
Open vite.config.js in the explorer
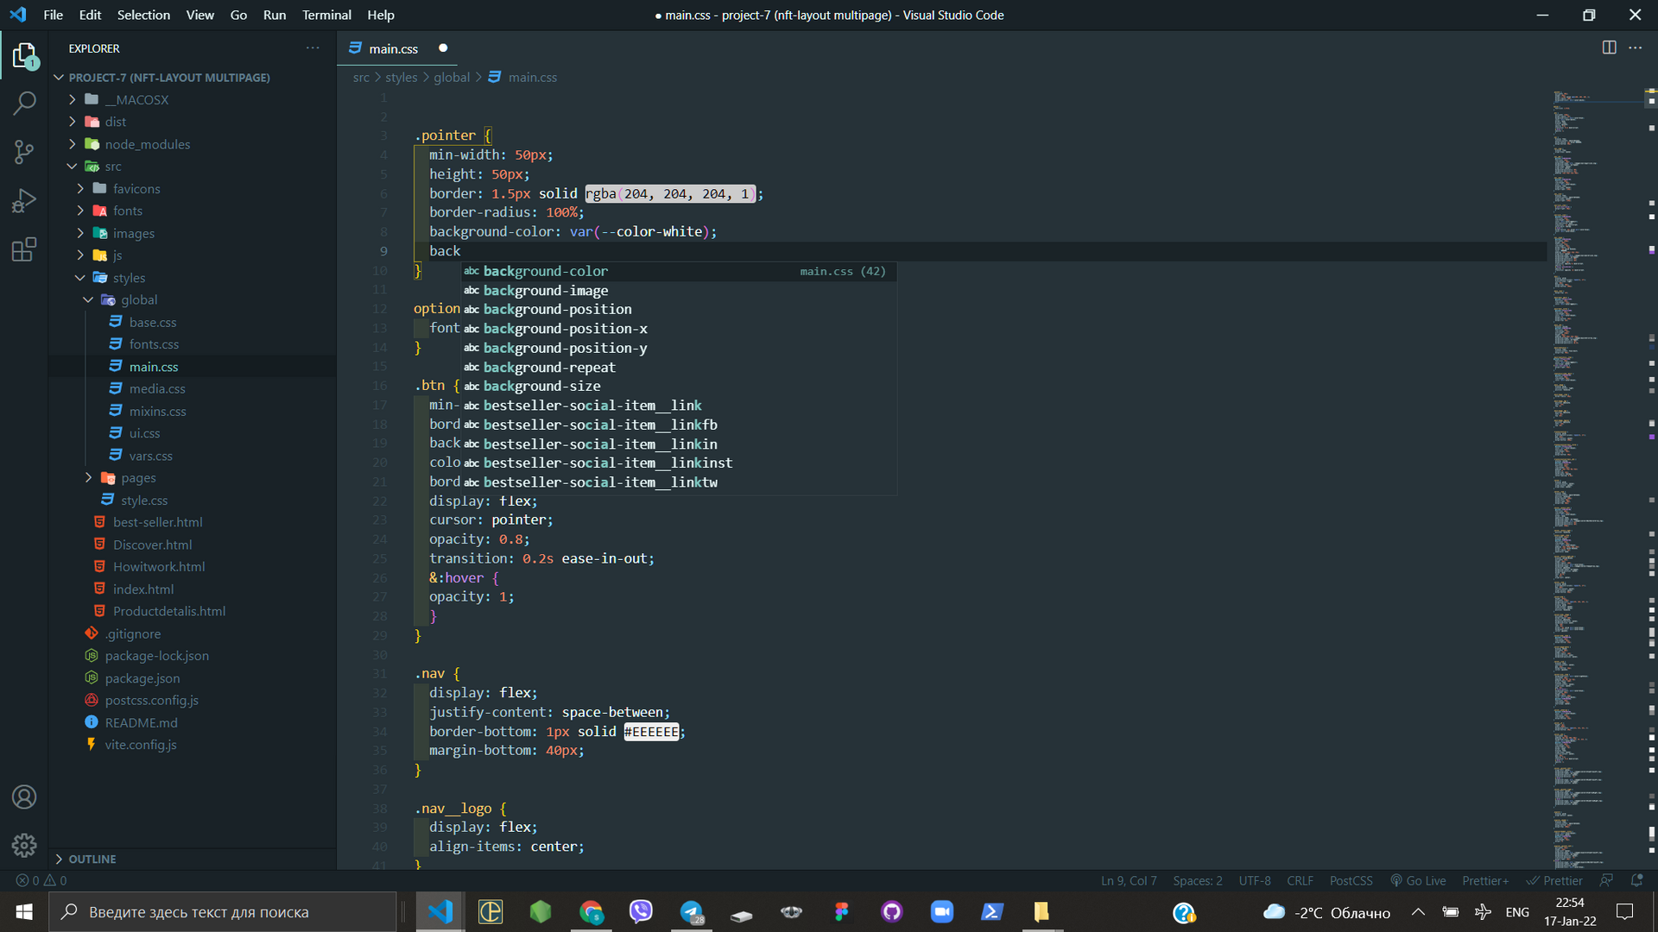point(141,744)
